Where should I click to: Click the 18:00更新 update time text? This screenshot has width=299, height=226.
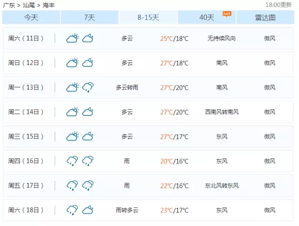point(279,5)
